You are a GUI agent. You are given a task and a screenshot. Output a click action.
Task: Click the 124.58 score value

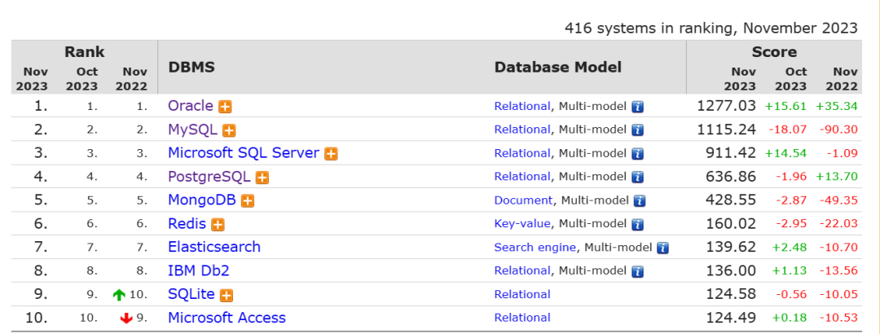(731, 295)
